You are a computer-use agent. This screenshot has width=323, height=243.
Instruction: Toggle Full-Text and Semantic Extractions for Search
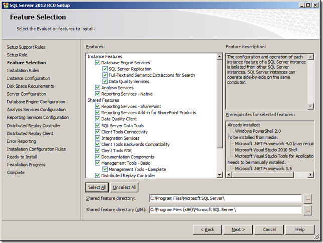(x=105, y=75)
